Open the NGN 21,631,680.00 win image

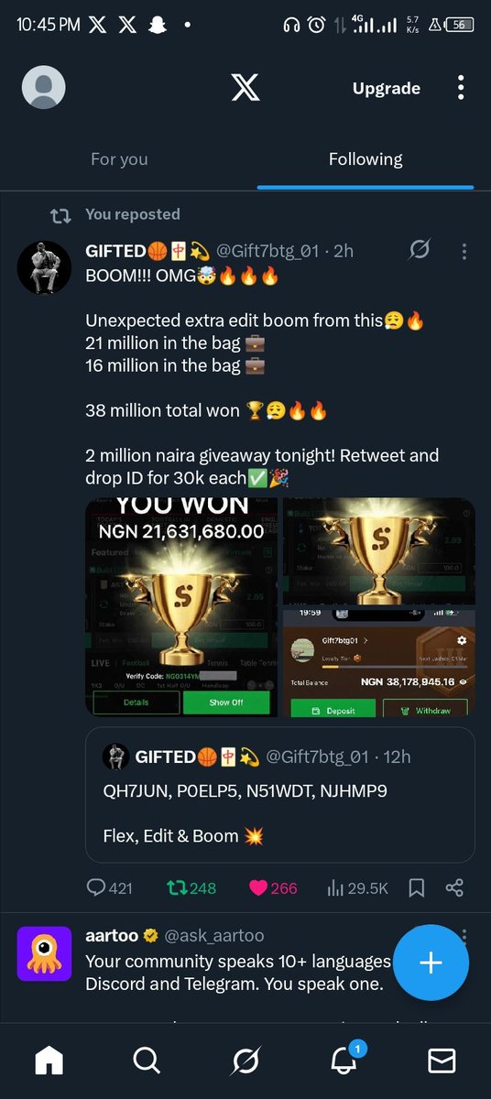tap(182, 607)
